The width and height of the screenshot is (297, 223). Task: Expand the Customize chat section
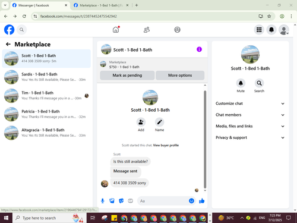pyautogui.click(x=250, y=103)
